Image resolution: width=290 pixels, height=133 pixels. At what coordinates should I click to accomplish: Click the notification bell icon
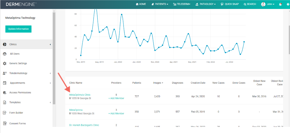[281, 4]
